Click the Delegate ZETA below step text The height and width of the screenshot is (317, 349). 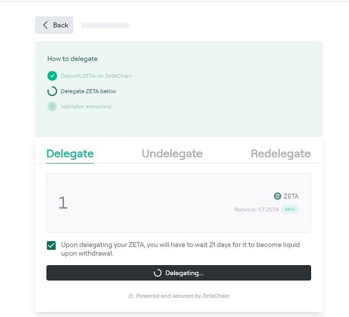pyautogui.click(x=88, y=91)
